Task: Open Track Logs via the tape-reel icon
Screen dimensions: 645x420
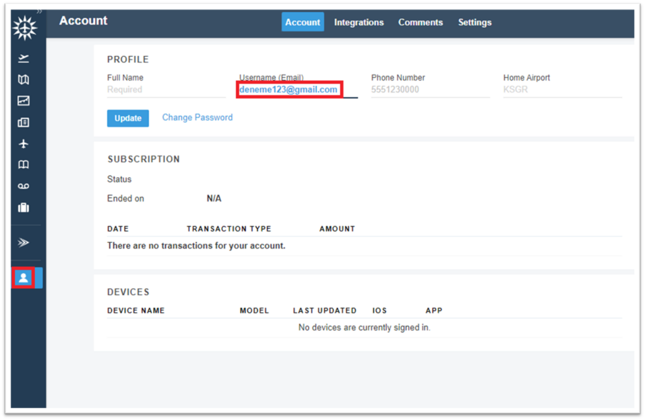Action: pyautogui.click(x=23, y=186)
